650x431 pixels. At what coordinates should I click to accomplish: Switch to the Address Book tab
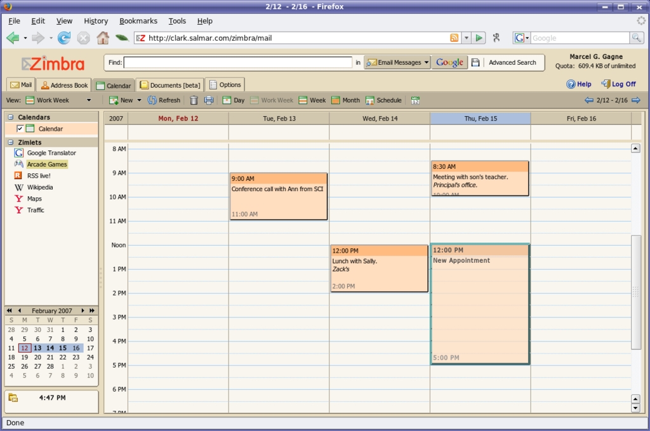(x=64, y=85)
